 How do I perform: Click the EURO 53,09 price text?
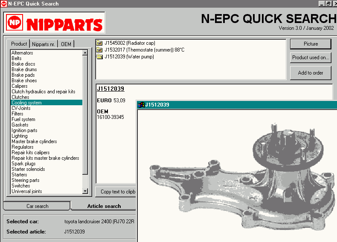tap(111, 101)
